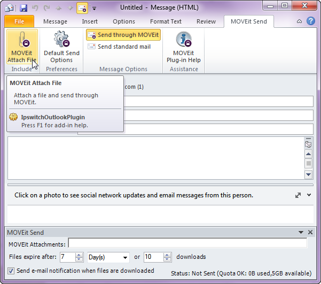Click the MOVEit send icon in the quick access toolbar
321x284 pixels.
point(82,8)
